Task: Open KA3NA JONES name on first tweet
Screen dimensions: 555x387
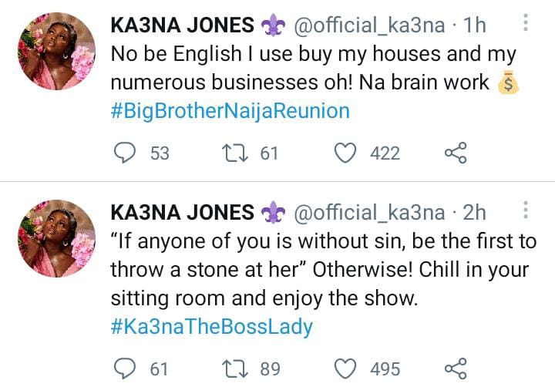Action: (x=183, y=25)
